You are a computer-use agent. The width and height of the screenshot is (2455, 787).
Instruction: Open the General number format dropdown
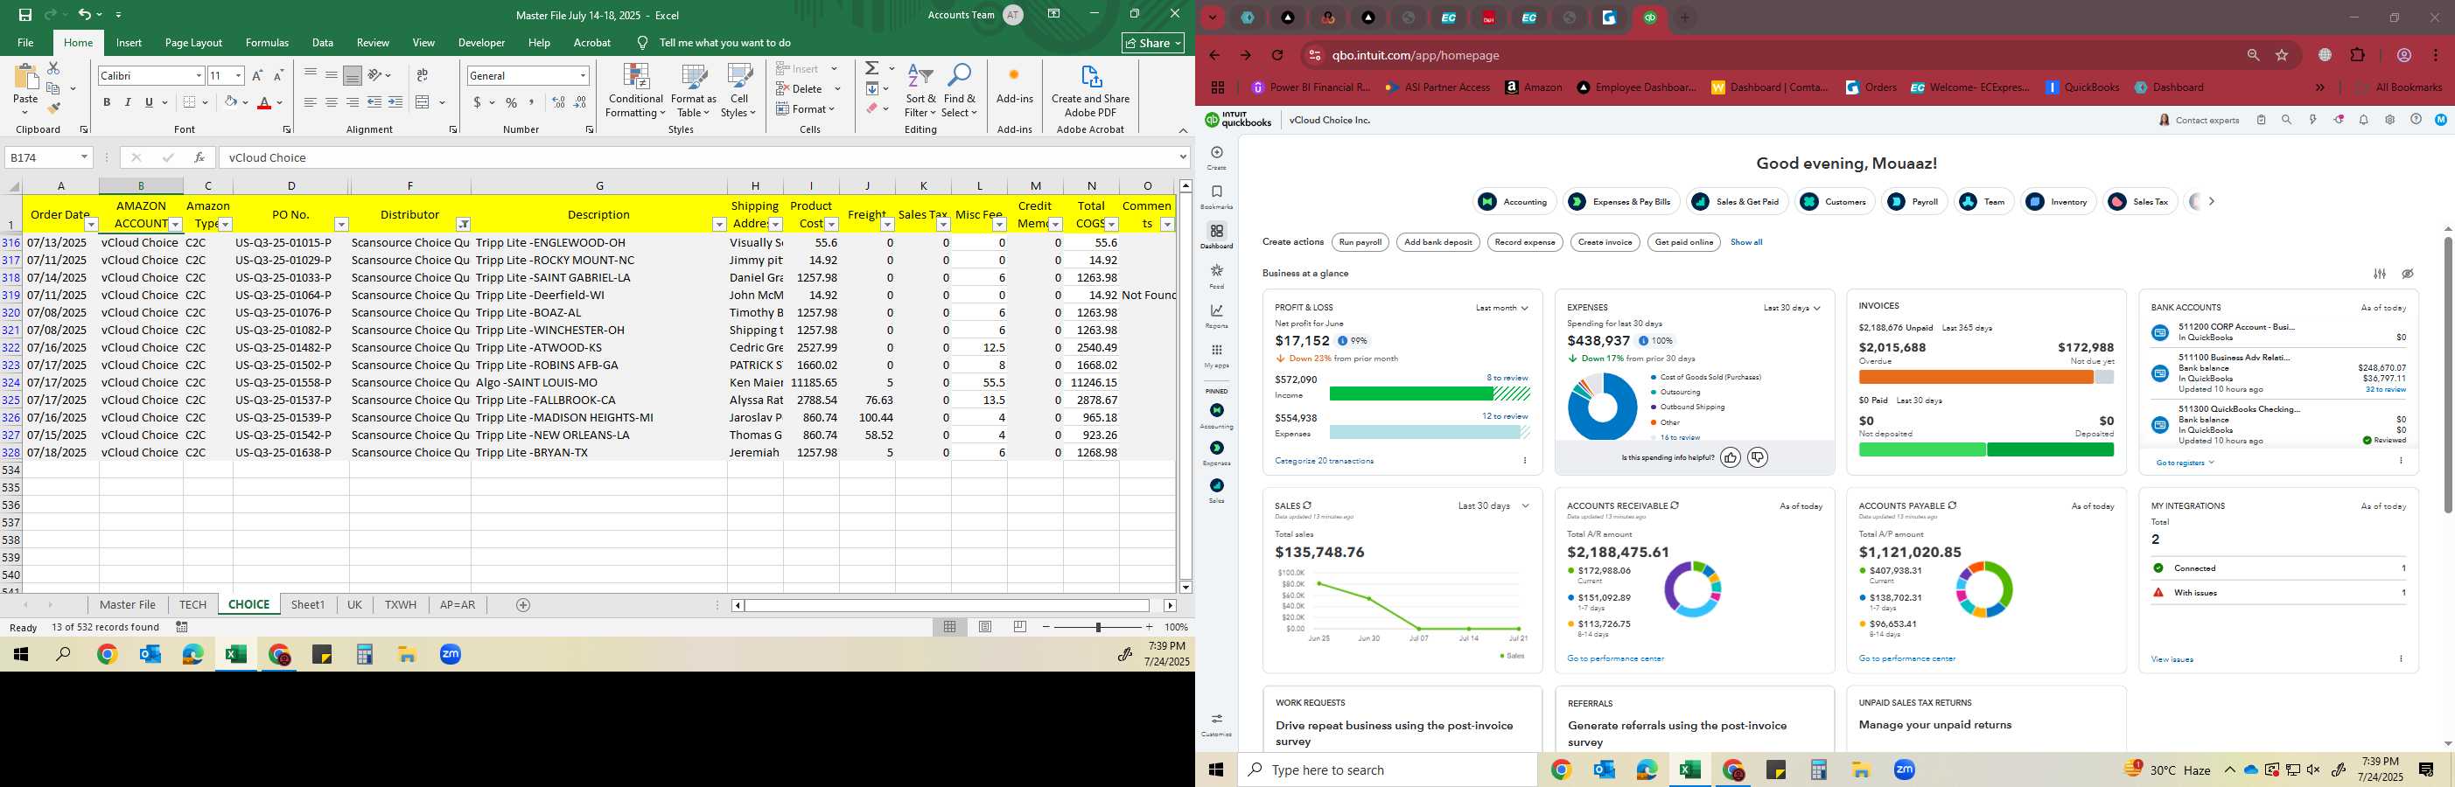point(583,75)
